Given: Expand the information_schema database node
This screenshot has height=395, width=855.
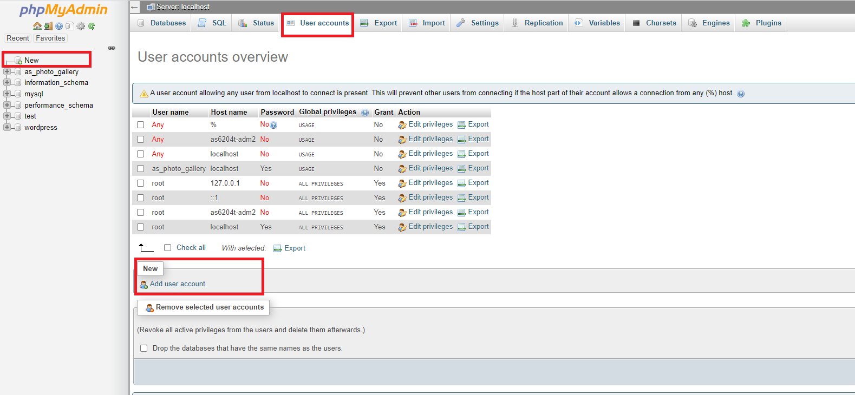Looking at the screenshot, I should pyautogui.click(x=7, y=82).
